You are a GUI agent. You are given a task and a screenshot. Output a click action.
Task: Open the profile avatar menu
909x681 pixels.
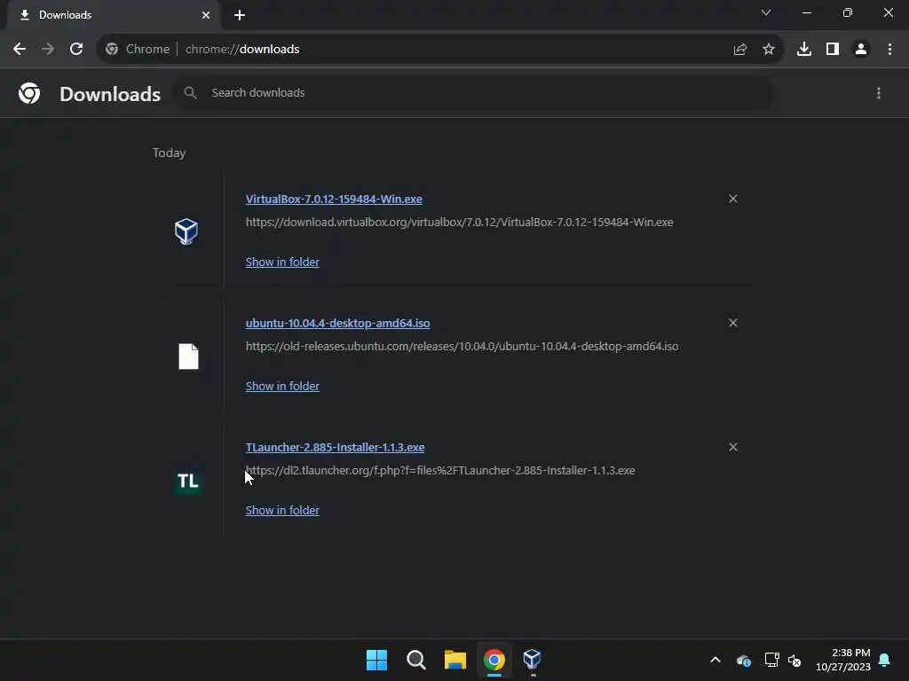861,50
